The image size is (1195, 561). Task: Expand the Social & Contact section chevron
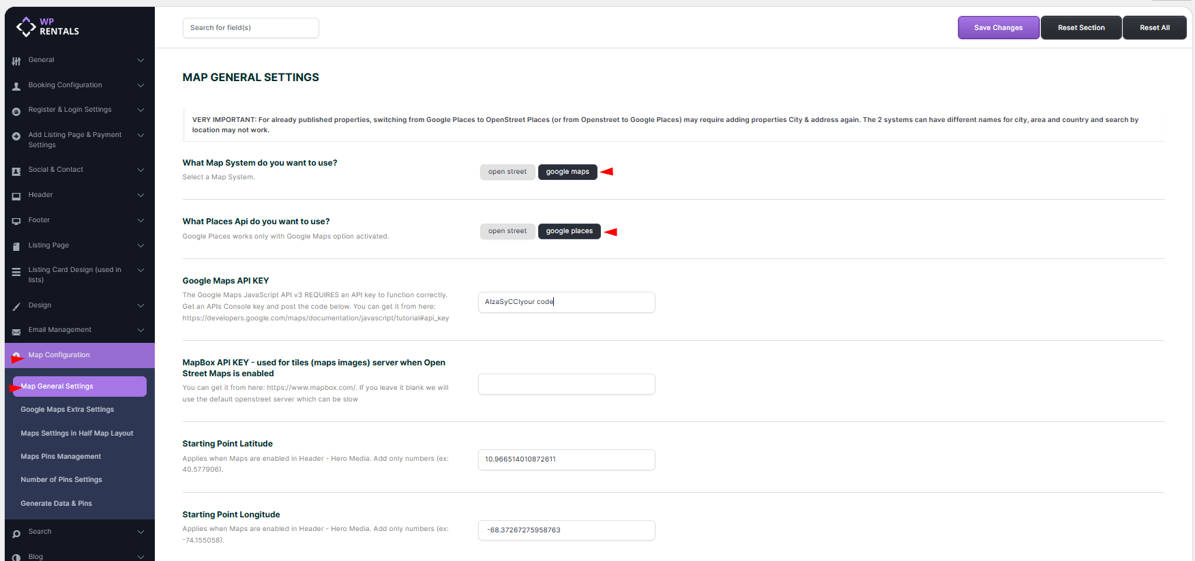[141, 170]
